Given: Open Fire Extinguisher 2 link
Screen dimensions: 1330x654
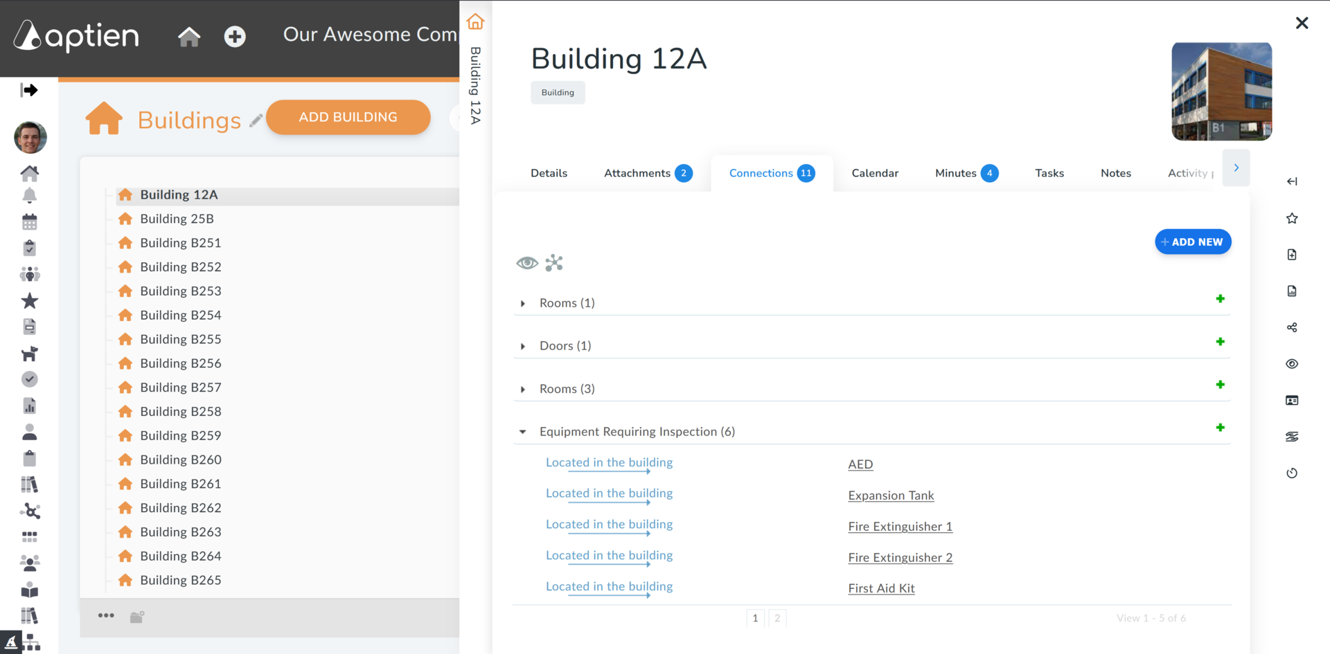Looking at the screenshot, I should pyautogui.click(x=900, y=558).
